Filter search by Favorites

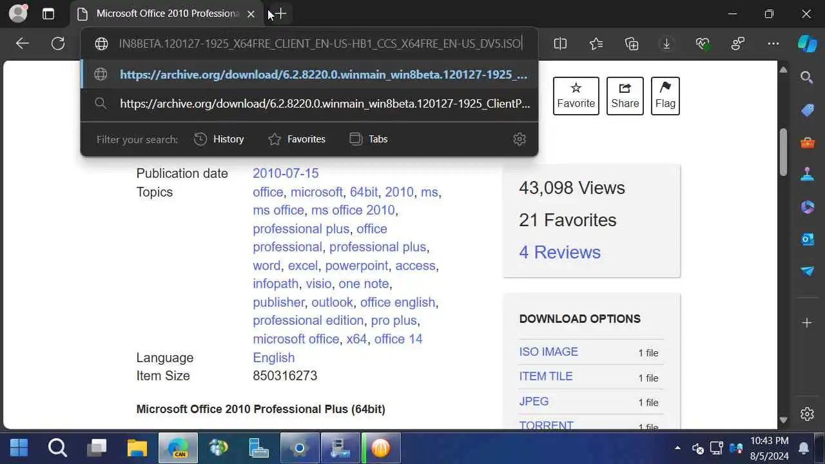click(x=296, y=139)
